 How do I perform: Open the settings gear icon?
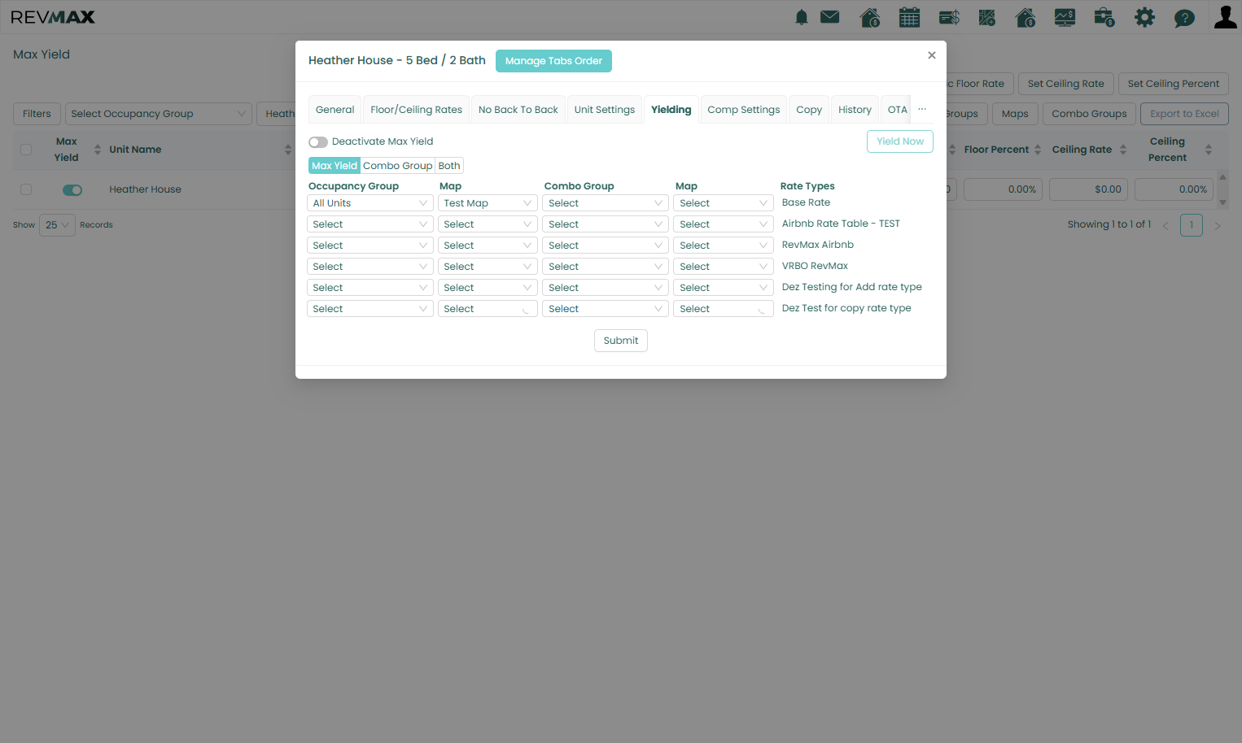coord(1144,17)
